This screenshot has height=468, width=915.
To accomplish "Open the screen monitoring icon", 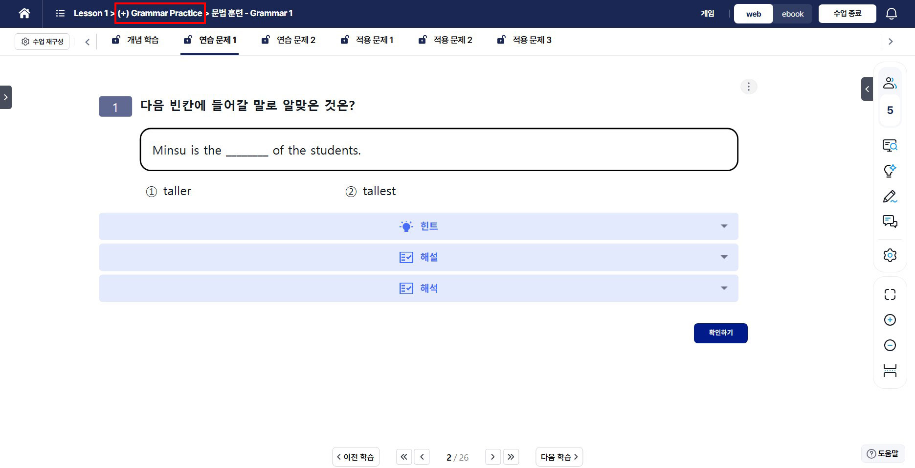I will 890,145.
